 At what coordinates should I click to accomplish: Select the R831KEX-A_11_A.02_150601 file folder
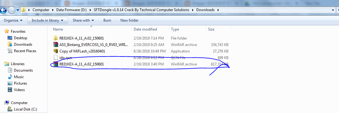pos(81,38)
